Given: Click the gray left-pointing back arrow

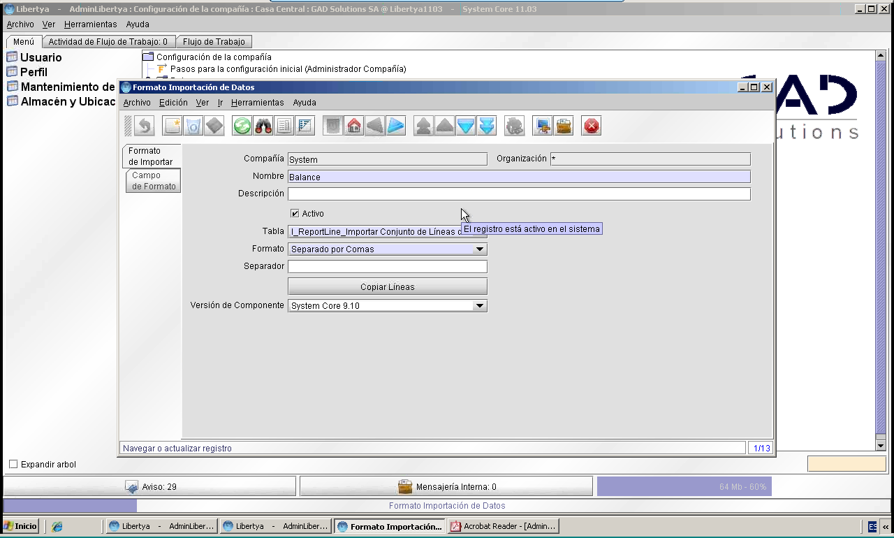Looking at the screenshot, I should coord(375,126).
